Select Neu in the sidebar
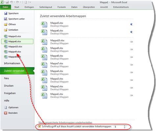This screenshot has height=131, width=156. (x=7, y=78)
